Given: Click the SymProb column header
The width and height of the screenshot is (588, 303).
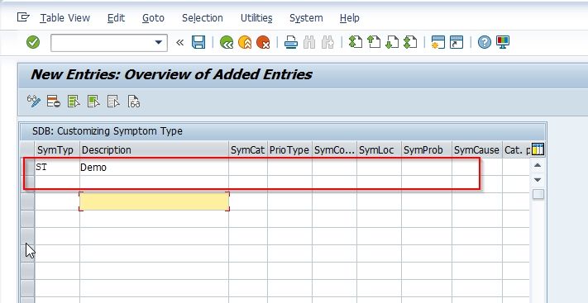Looking at the screenshot, I should (427, 149).
